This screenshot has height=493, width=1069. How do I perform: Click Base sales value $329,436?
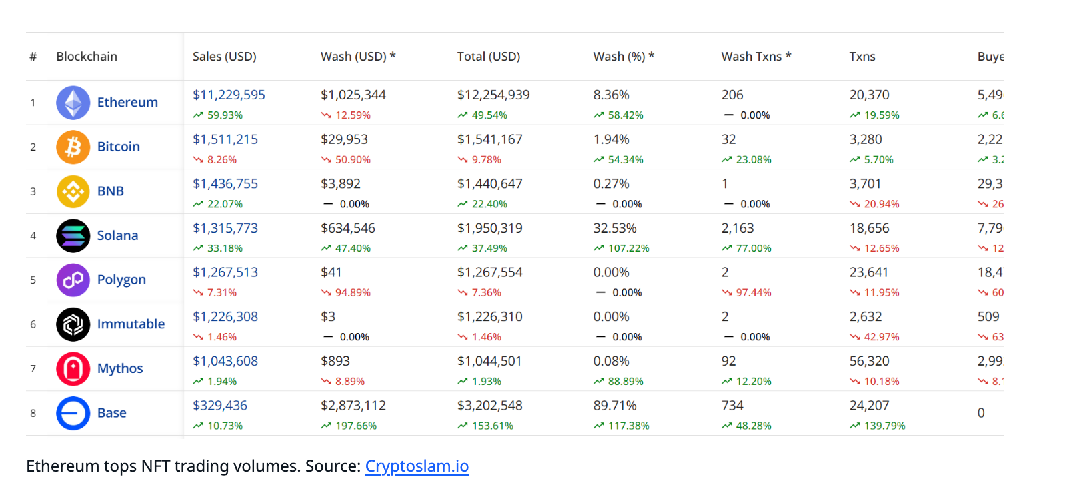(x=220, y=406)
